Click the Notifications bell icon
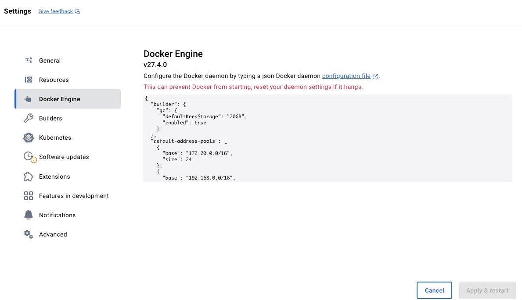 coord(28,215)
